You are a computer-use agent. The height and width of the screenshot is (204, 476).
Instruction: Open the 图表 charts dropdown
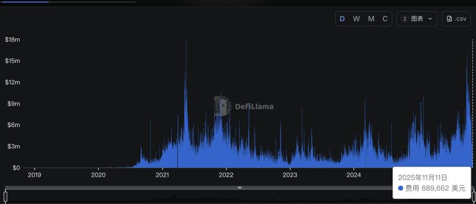coord(417,19)
